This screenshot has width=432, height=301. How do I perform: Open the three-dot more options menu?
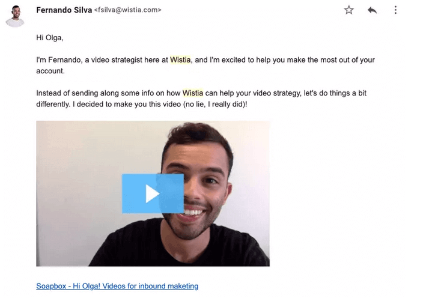coord(395,10)
